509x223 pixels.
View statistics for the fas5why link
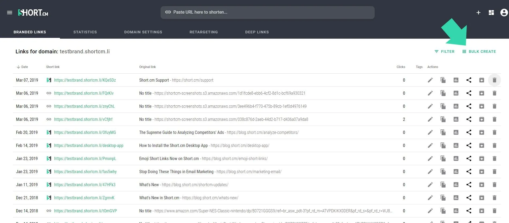[x=456, y=172]
